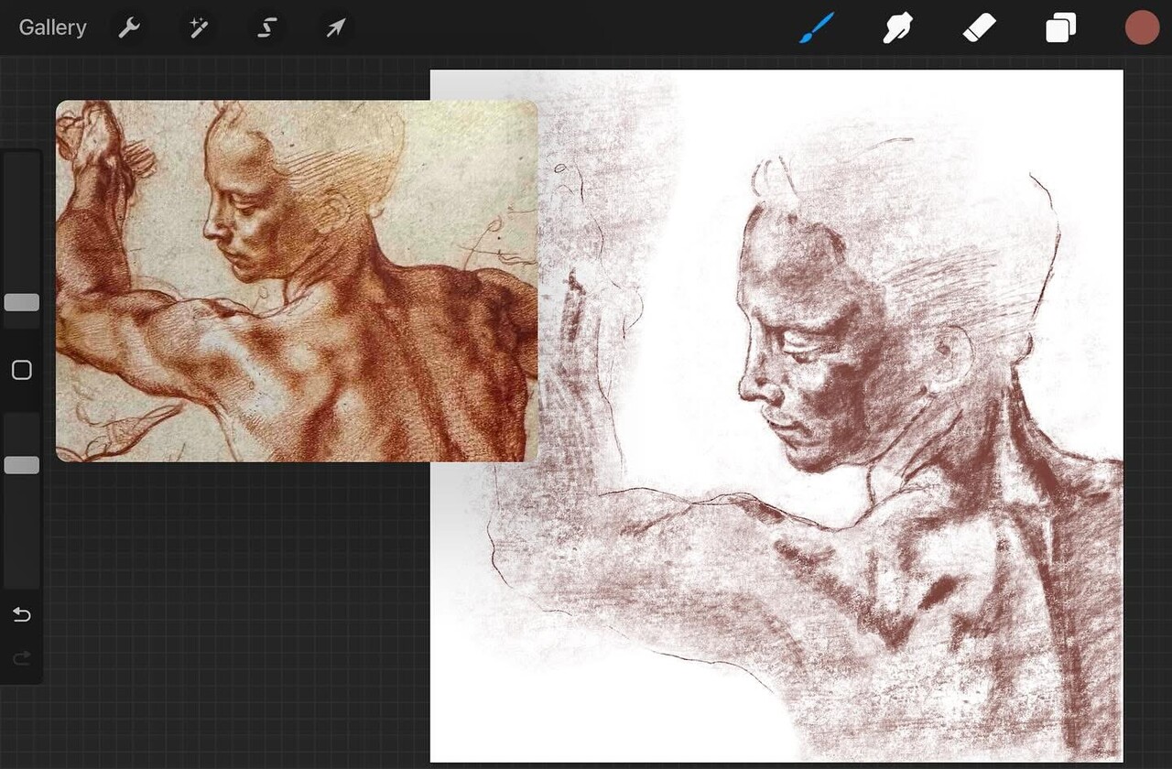The image size is (1172, 769).
Task: Undo the last stroke
Action: click(21, 614)
